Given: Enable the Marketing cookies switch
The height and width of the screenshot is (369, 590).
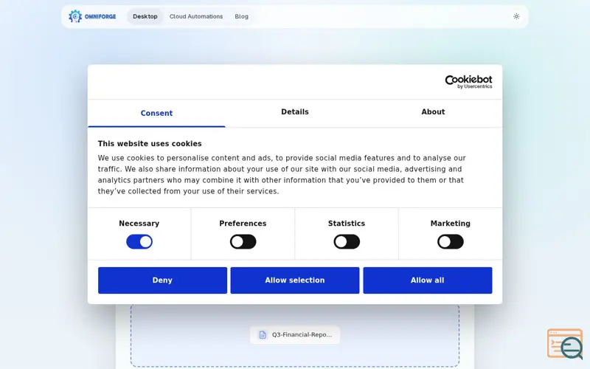Looking at the screenshot, I should point(451,242).
